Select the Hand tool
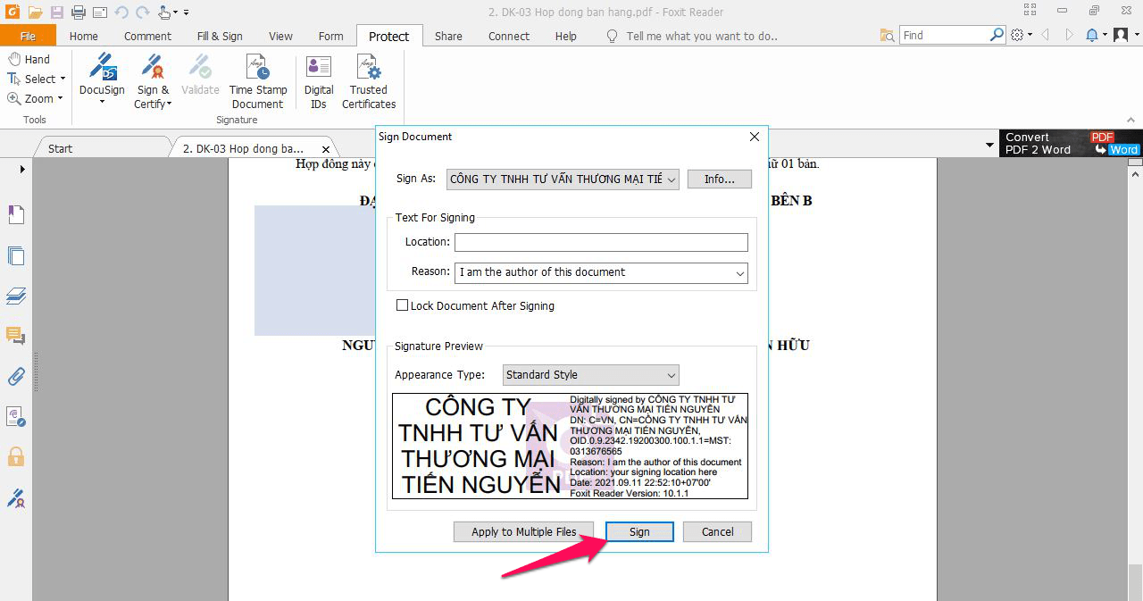The width and height of the screenshot is (1143, 601). pos(27,58)
